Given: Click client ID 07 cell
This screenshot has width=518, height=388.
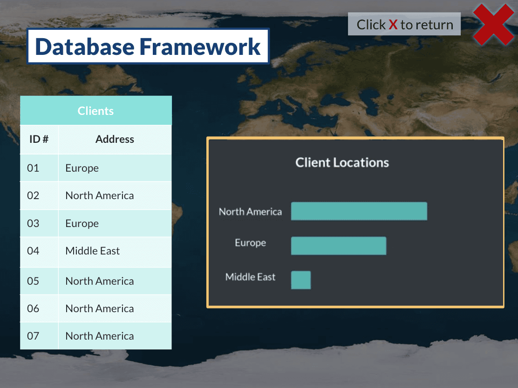Looking at the screenshot, I should pos(34,336).
